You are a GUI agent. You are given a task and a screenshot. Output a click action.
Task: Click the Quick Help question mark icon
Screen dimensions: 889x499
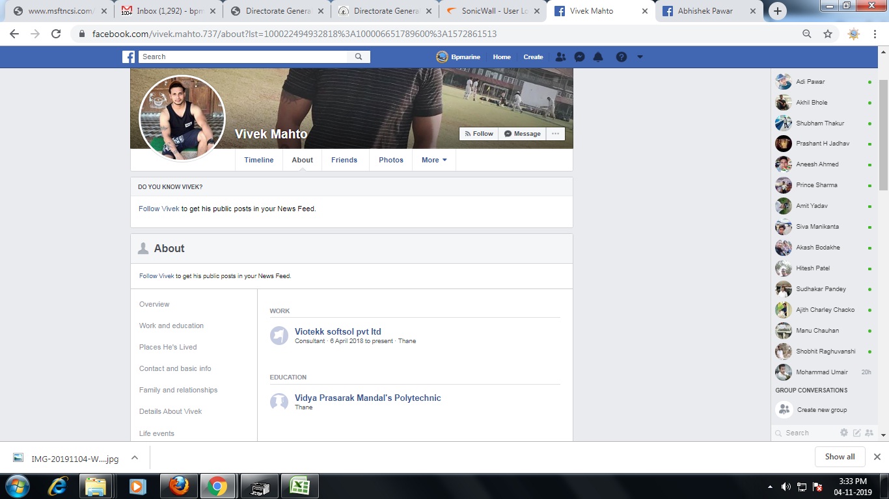pyautogui.click(x=622, y=57)
